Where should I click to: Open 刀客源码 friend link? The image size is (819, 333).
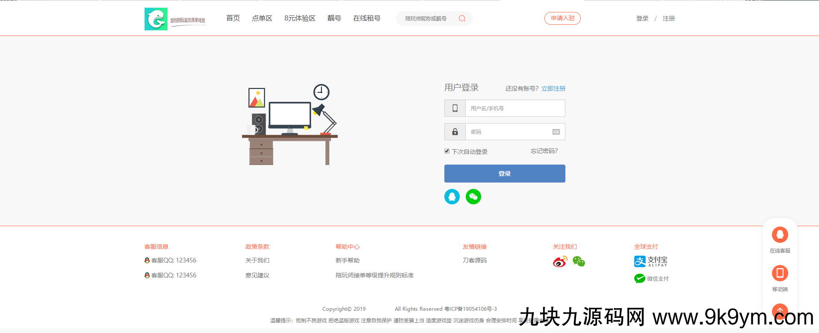(x=475, y=260)
